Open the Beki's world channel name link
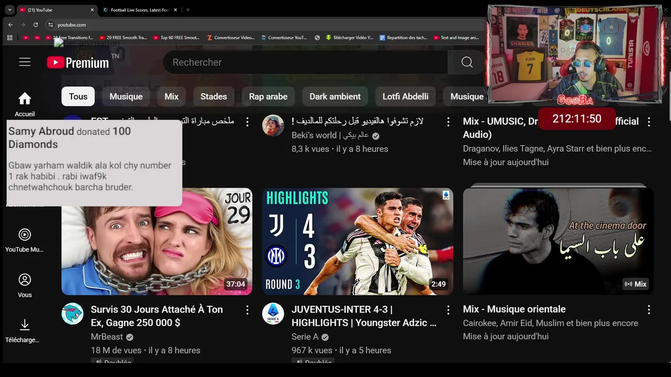 (x=330, y=135)
